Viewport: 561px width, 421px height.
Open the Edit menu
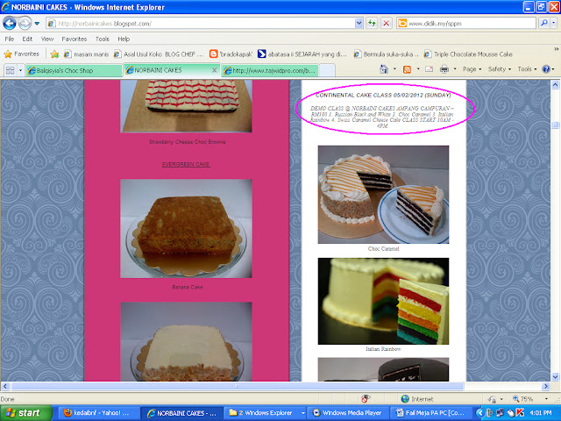pyautogui.click(x=27, y=39)
